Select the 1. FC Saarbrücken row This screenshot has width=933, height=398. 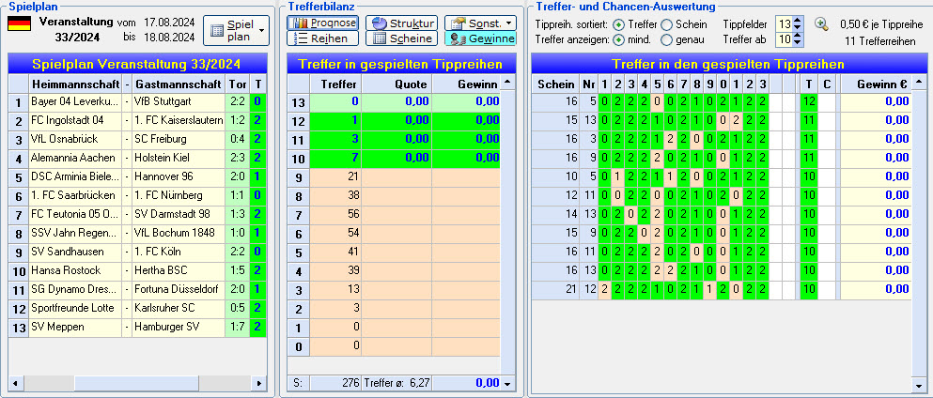(137, 195)
